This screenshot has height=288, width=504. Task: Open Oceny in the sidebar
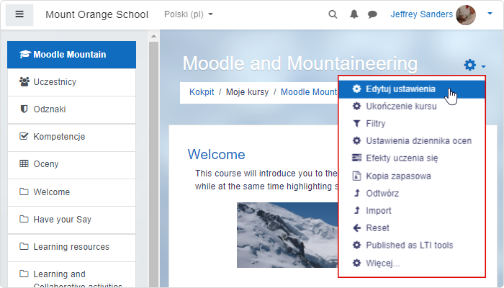[72, 164]
